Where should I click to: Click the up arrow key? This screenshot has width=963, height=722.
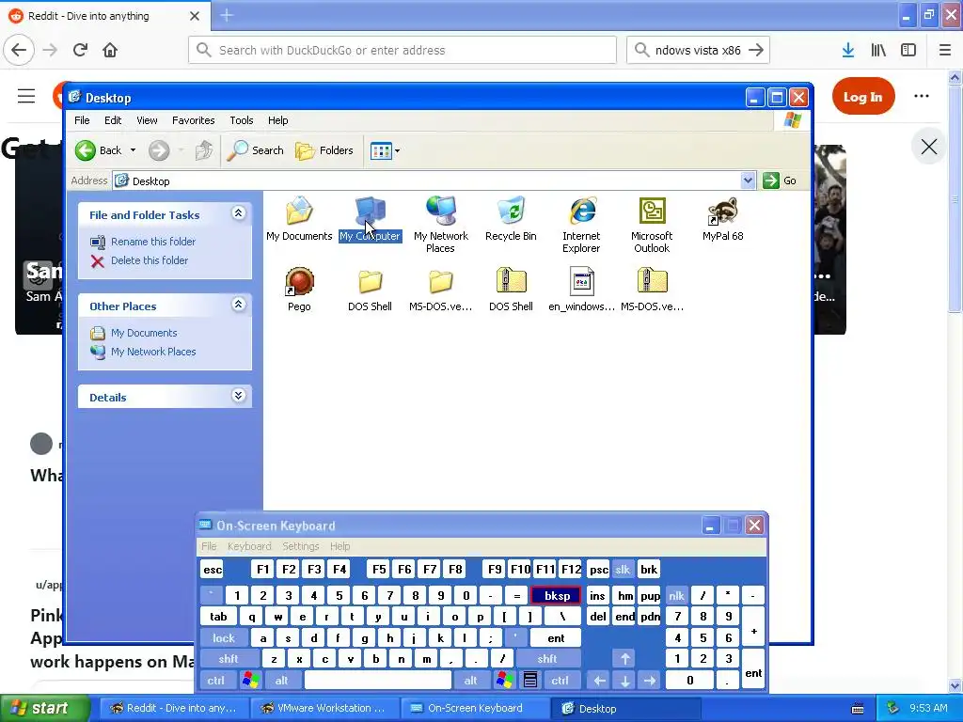pyautogui.click(x=625, y=659)
